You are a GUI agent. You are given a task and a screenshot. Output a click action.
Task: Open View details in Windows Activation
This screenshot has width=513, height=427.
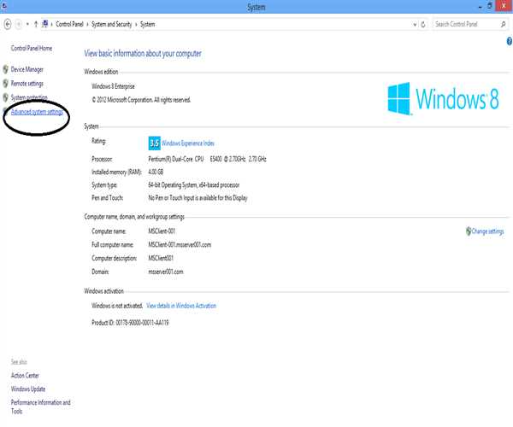181,305
